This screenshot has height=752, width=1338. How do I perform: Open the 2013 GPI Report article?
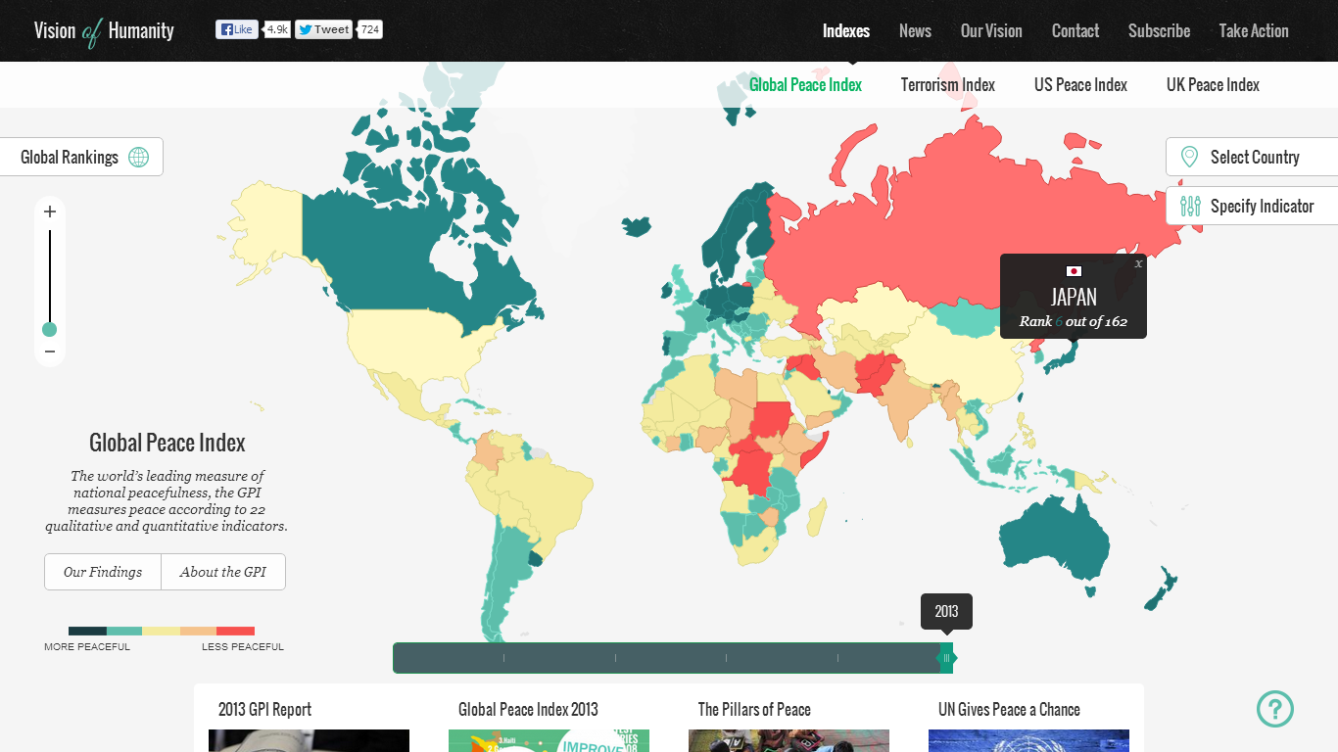tap(264, 710)
